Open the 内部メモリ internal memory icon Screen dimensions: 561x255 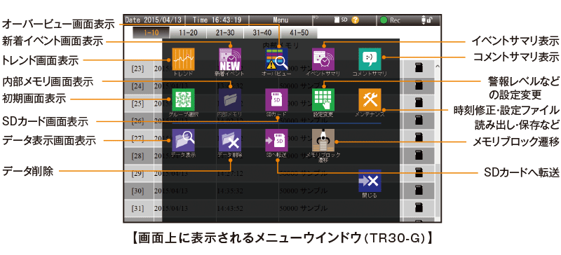click(x=230, y=99)
